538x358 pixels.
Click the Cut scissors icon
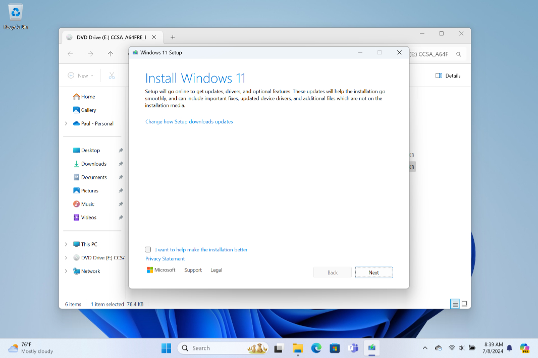[x=112, y=76]
